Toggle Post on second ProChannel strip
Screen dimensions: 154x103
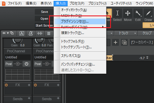38,64
